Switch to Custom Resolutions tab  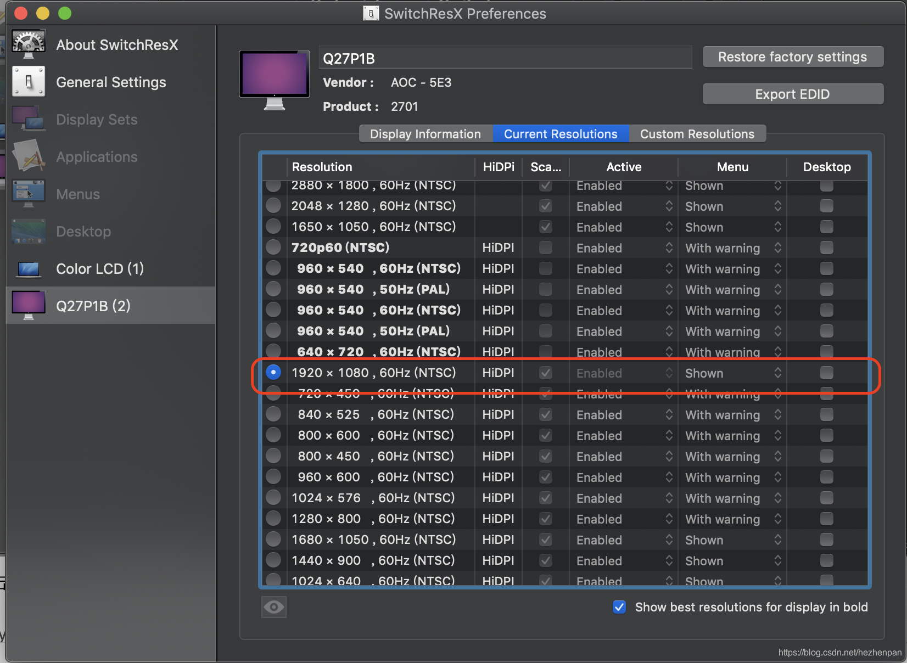697,134
